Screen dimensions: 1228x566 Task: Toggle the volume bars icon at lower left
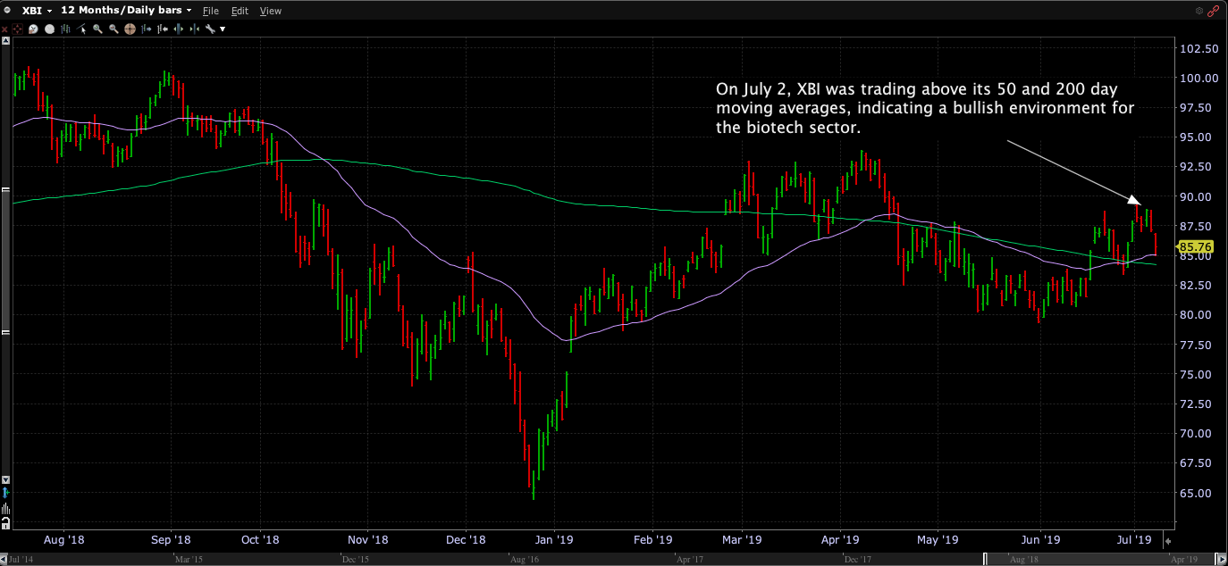pos(4,508)
